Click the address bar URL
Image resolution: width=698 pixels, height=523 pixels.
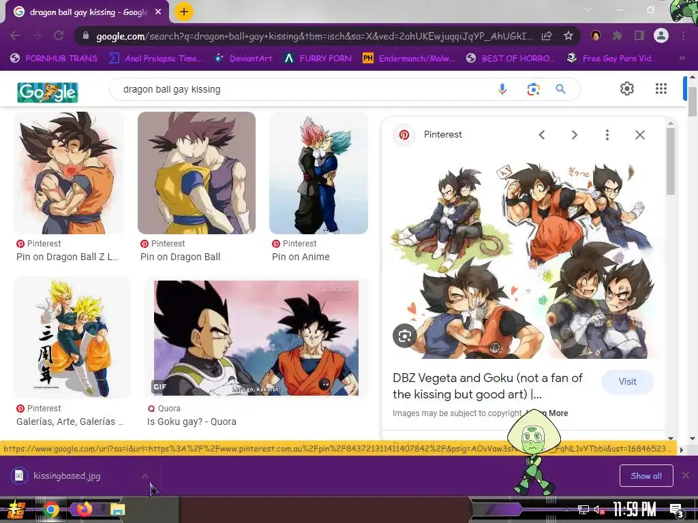[x=314, y=36]
